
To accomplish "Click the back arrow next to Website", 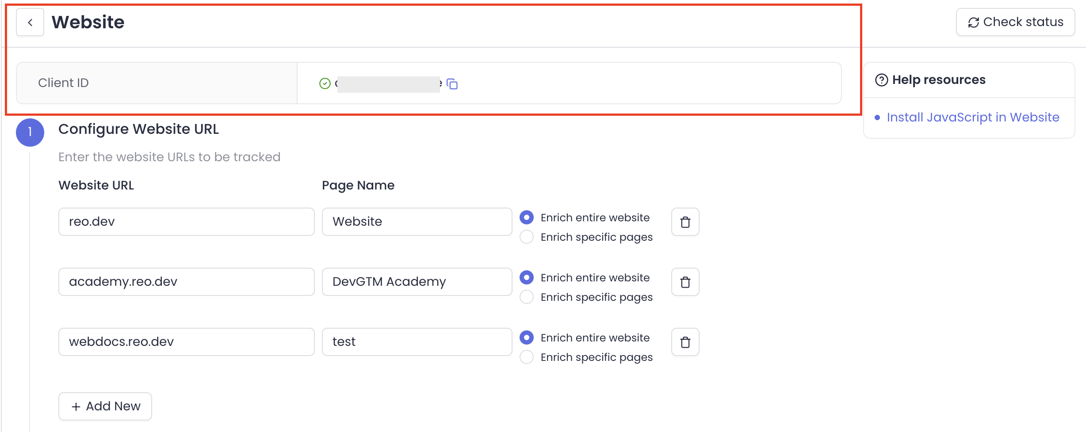I will point(30,23).
